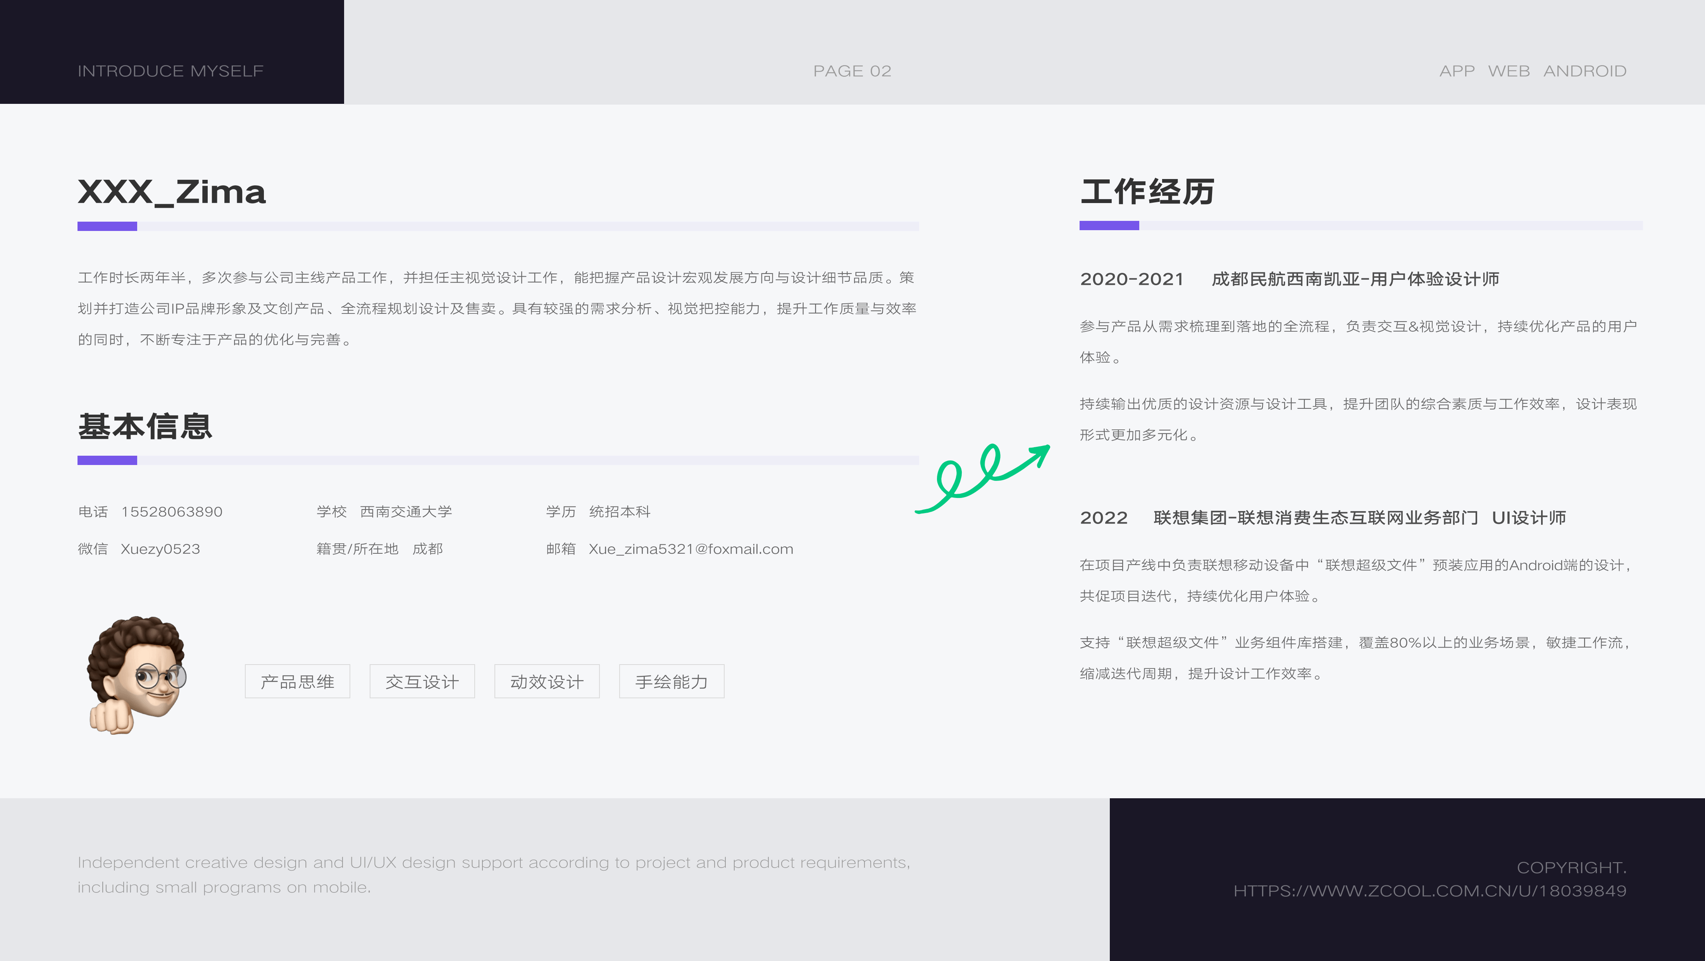Click the COPYRIGHT. footer text
Screen dimensions: 1705x961
1571,868
